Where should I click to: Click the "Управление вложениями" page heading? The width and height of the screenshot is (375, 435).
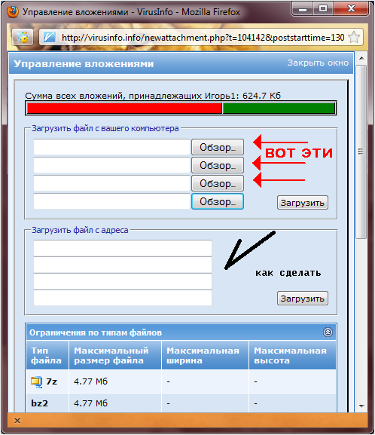click(84, 64)
